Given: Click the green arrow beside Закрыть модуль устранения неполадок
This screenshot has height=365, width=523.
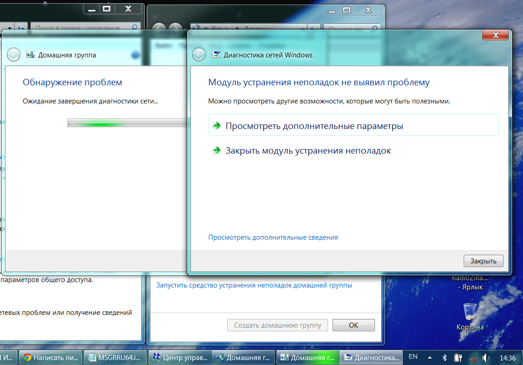Looking at the screenshot, I should 217,150.
